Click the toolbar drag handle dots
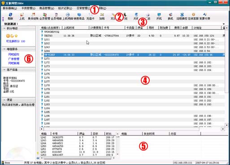 [x=3, y=19]
